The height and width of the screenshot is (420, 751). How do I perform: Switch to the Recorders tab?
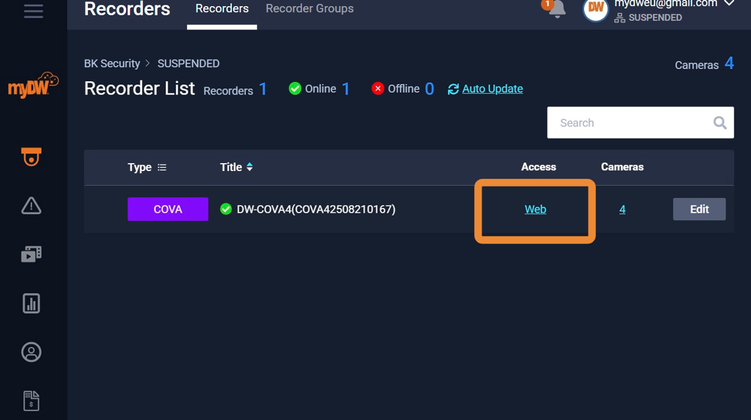222,9
